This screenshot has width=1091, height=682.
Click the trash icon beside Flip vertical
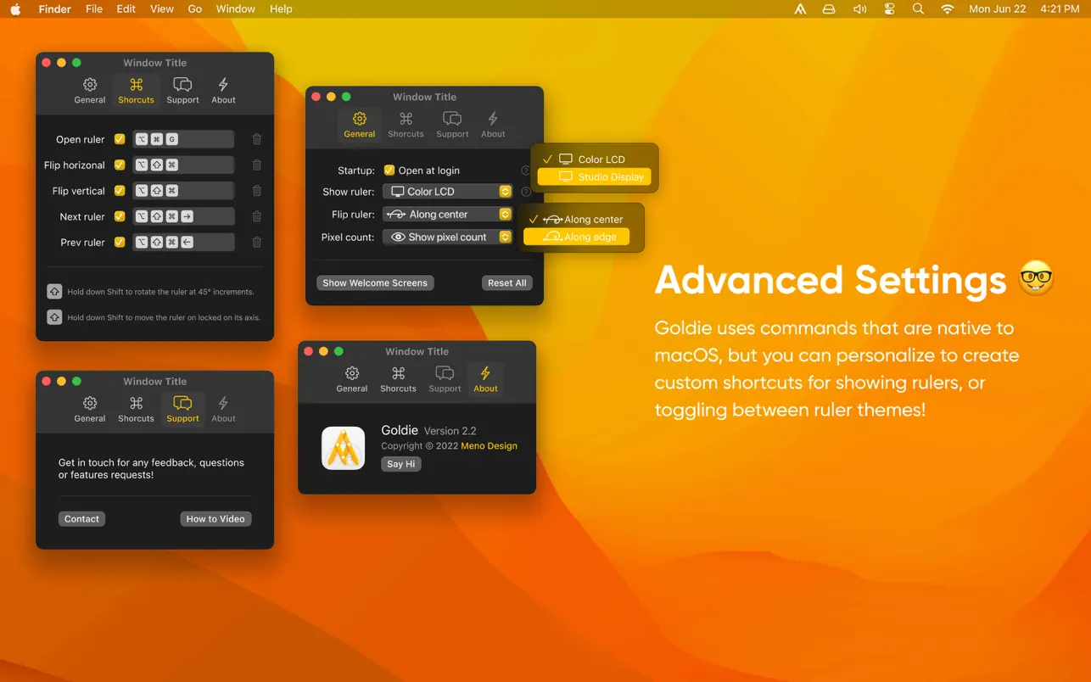pos(257,191)
